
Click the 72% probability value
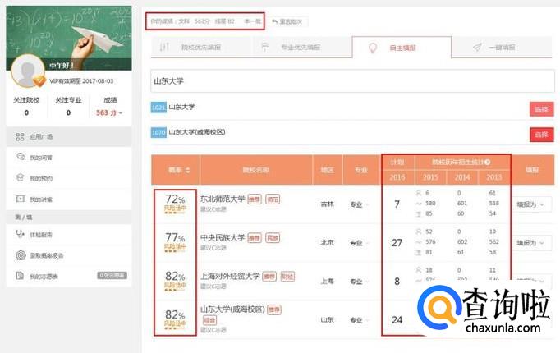pyautogui.click(x=175, y=199)
